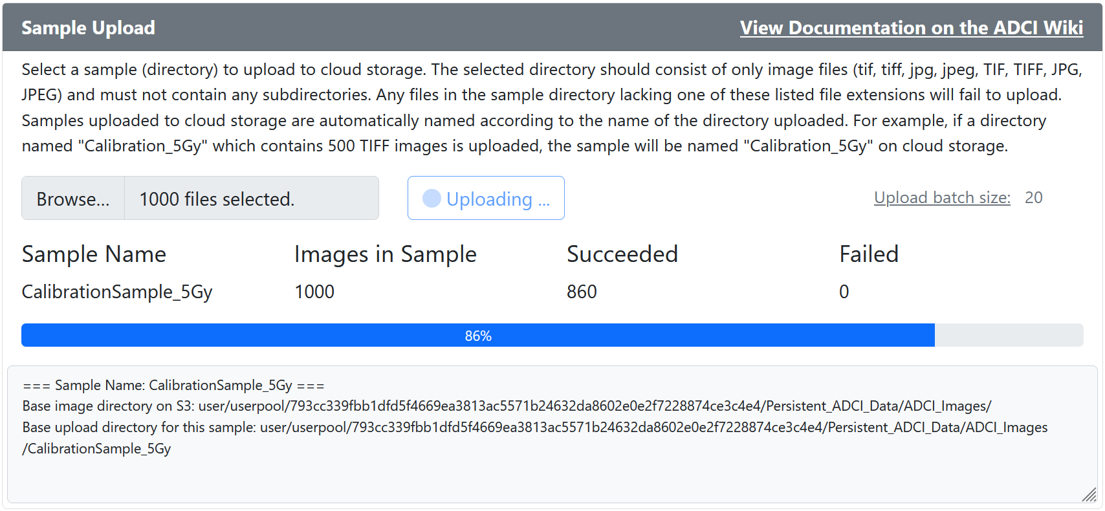Click the spinner icon in Uploading button
Screen dimensions: 1105x511
[432, 198]
